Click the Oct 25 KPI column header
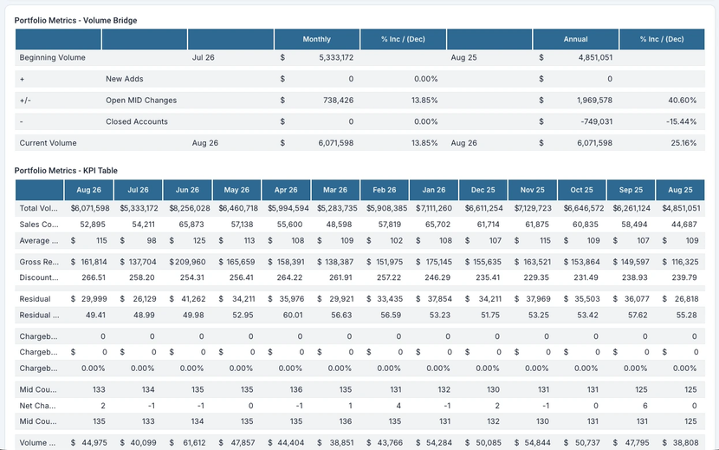This screenshot has height=450, width=719. pos(581,190)
